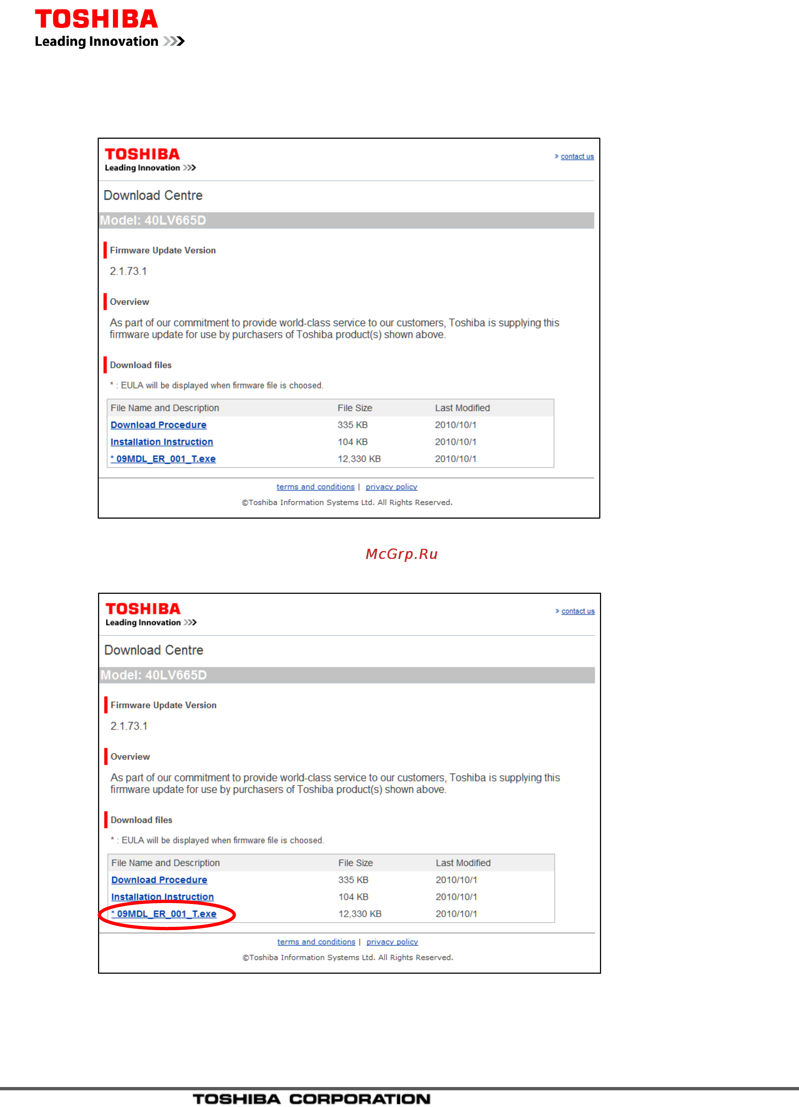Select version 2.1.73.1 in the second screenshot

pos(129,726)
